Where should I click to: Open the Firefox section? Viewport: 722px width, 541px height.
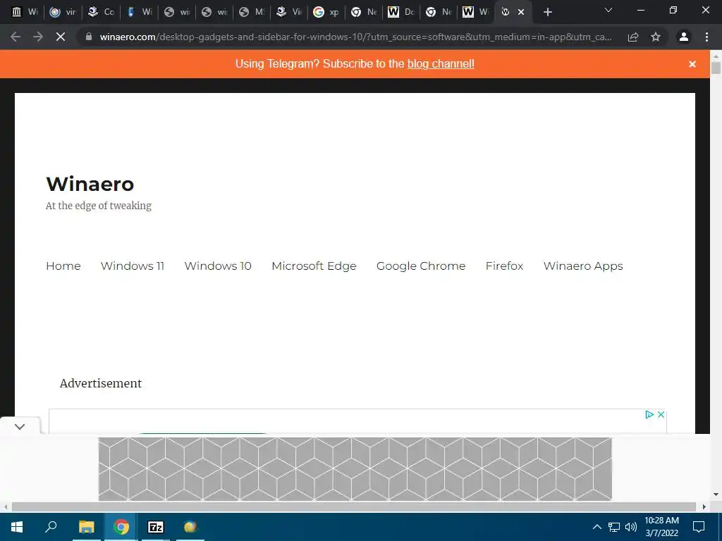point(504,266)
